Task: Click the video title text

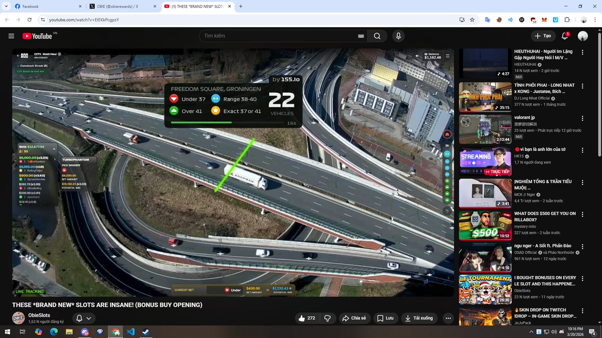Action: (107, 304)
